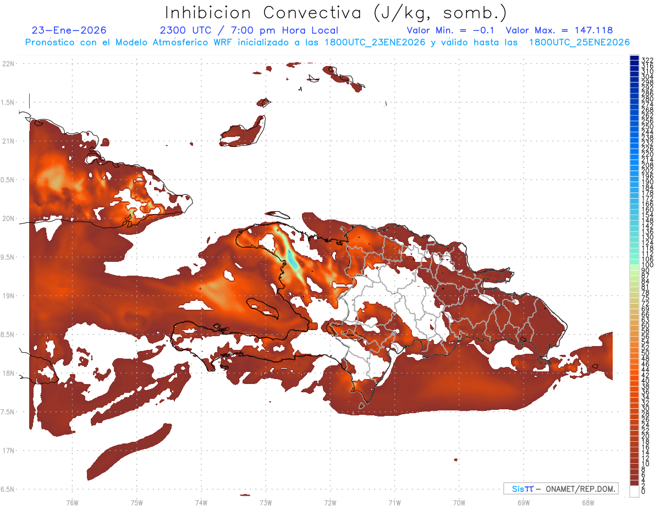The width and height of the screenshot is (660, 510).
Task: Click the 'Valor Max. = 147.118' readout
Action: pyautogui.click(x=559, y=30)
